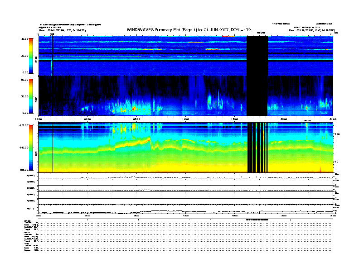This screenshot has width=359, height=277.
Task: Select the -125.00 value on TNR scale
Action: click(x=24, y=125)
